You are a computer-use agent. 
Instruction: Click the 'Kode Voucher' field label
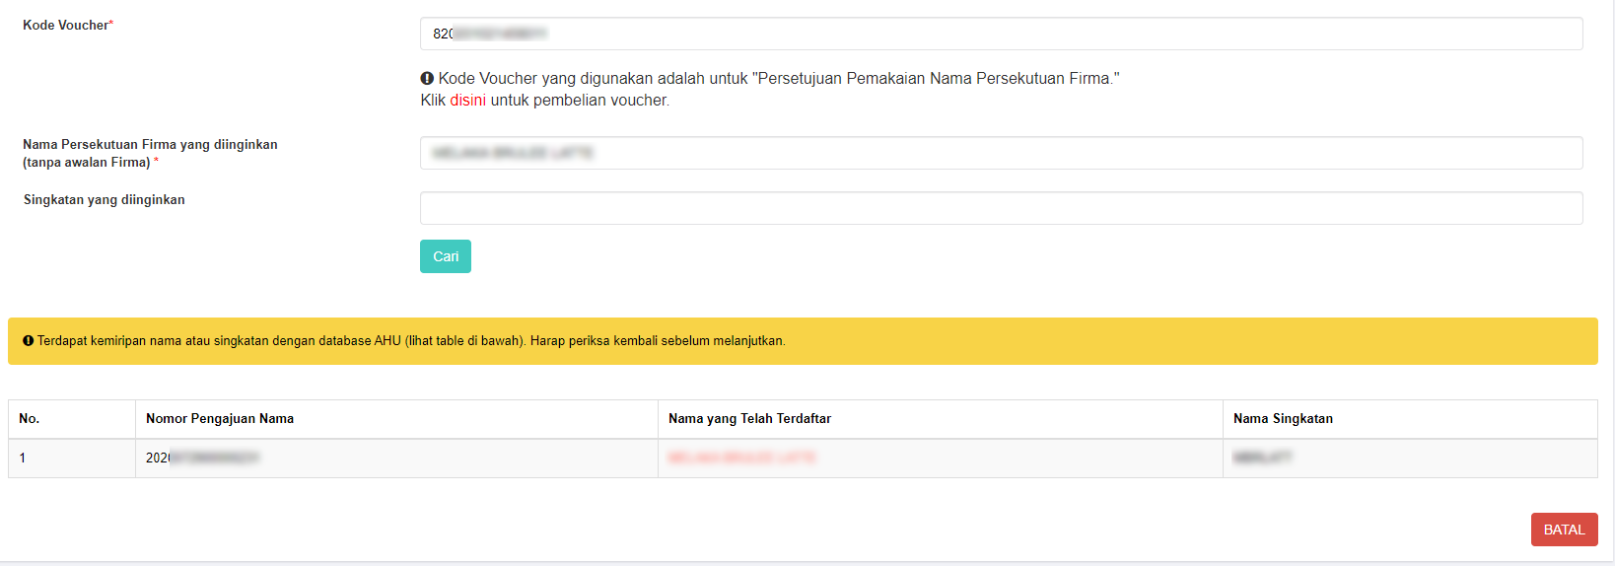[x=67, y=26]
